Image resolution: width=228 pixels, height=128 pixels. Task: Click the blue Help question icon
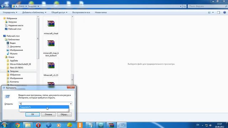click(224, 12)
